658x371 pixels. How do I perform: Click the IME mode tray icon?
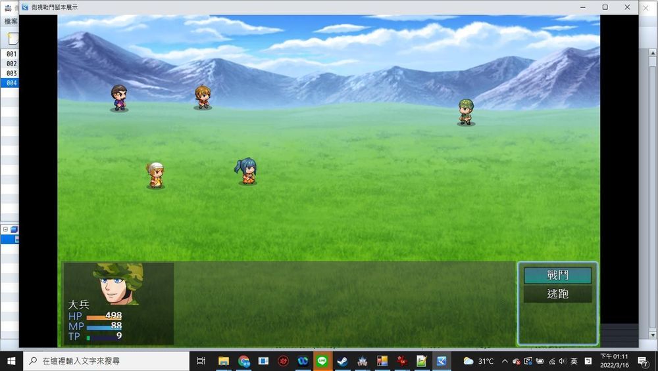click(x=588, y=361)
